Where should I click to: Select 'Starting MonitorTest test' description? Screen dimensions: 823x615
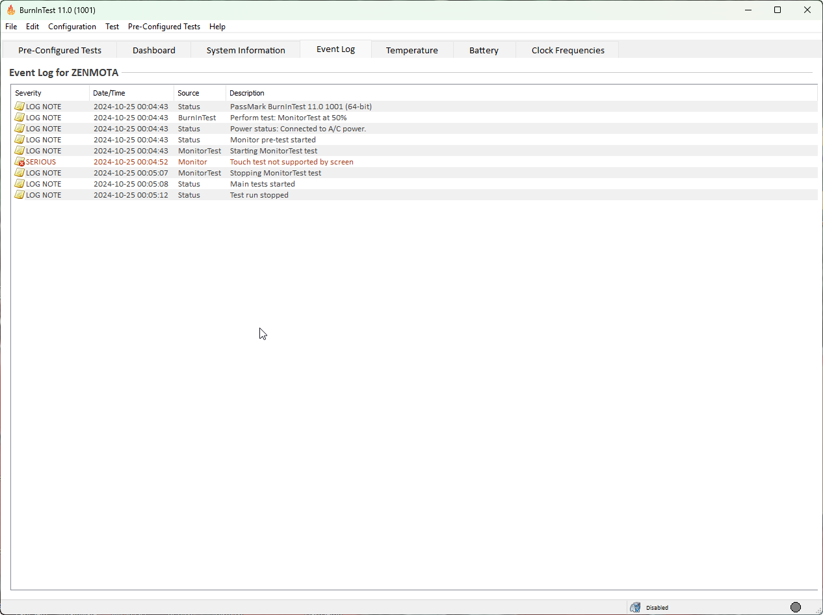pyautogui.click(x=274, y=151)
